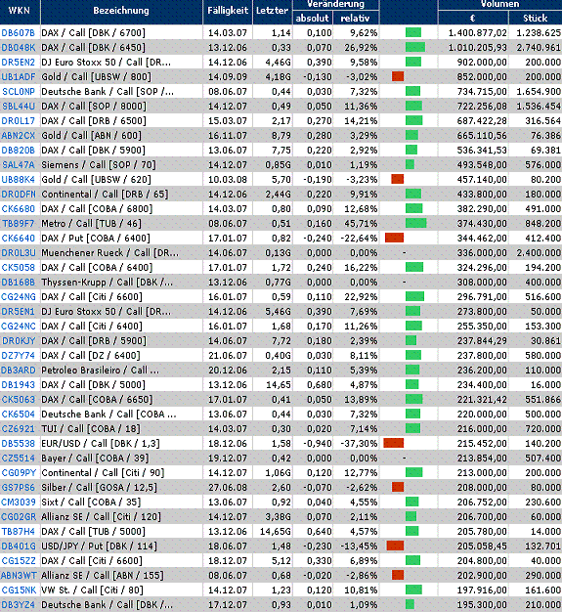Screen dimensions: 562x612
Task: Click the Bezeichnung column header
Action: (x=121, y=11)
